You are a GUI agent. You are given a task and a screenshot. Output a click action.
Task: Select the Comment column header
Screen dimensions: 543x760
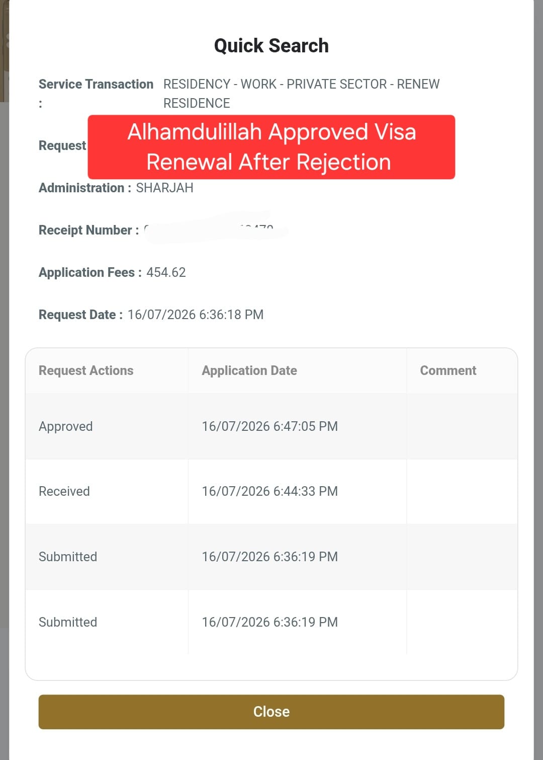(448, 370)
